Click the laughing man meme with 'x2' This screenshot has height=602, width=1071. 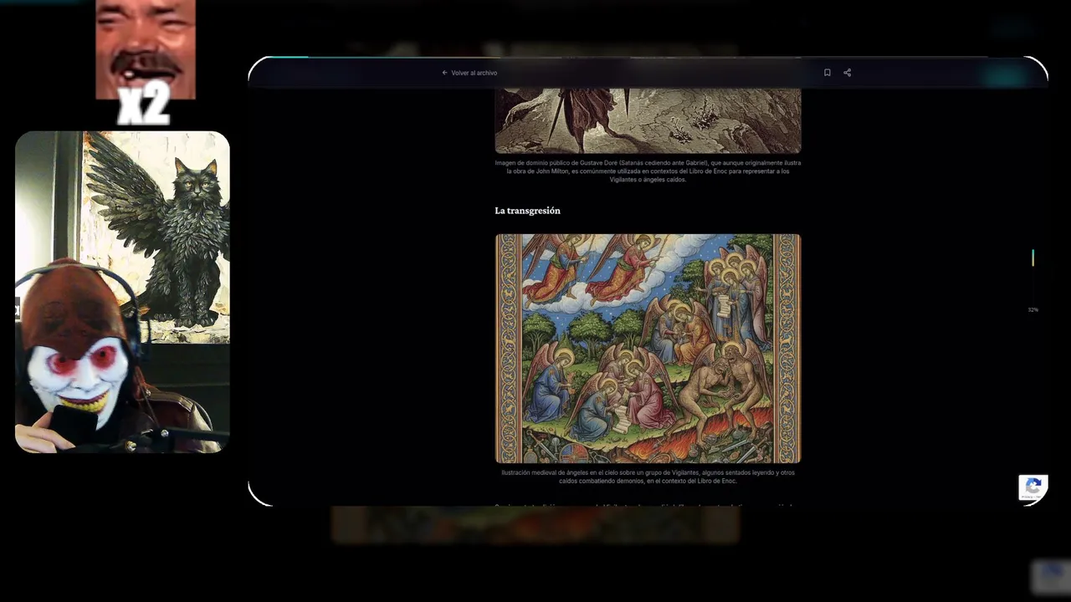pyautogui.click(x=145, y=63)
